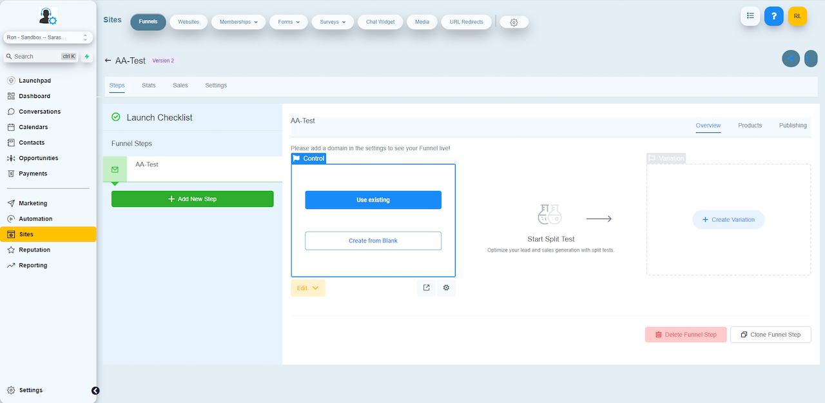The image size is (825, 403).
Task: Open the task list icon at top right
Action: point(750,16)
